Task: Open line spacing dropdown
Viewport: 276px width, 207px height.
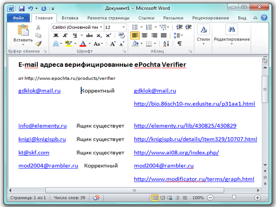Action: (178, 35)
